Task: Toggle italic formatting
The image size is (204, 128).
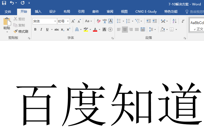Action: (x=41, y=29)
